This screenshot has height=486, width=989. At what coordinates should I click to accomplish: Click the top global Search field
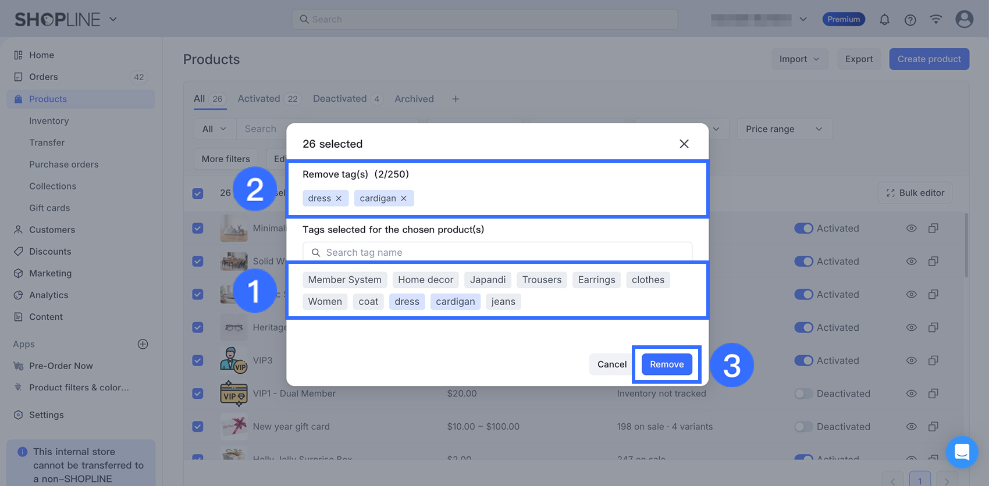(x=485, y=19)
